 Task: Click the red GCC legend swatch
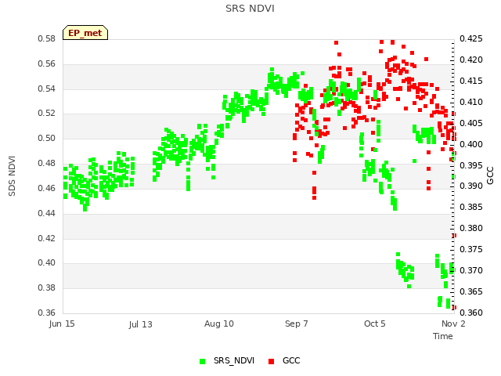pos(272,361)
